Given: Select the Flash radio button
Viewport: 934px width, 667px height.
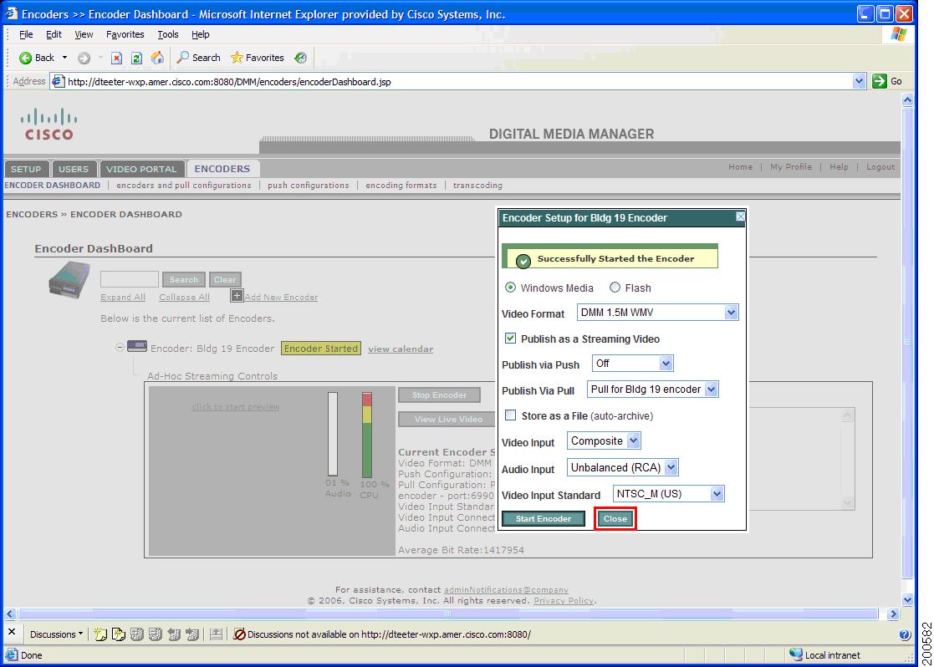Looking at the screenshot, I should [616, 288].
